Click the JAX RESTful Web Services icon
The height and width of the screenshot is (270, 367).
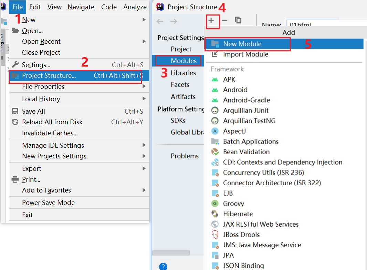[x=215, y=224]
